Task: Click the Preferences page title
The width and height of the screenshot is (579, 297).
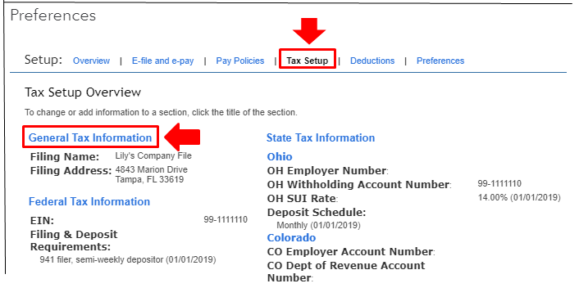Action: pos(53,16)
